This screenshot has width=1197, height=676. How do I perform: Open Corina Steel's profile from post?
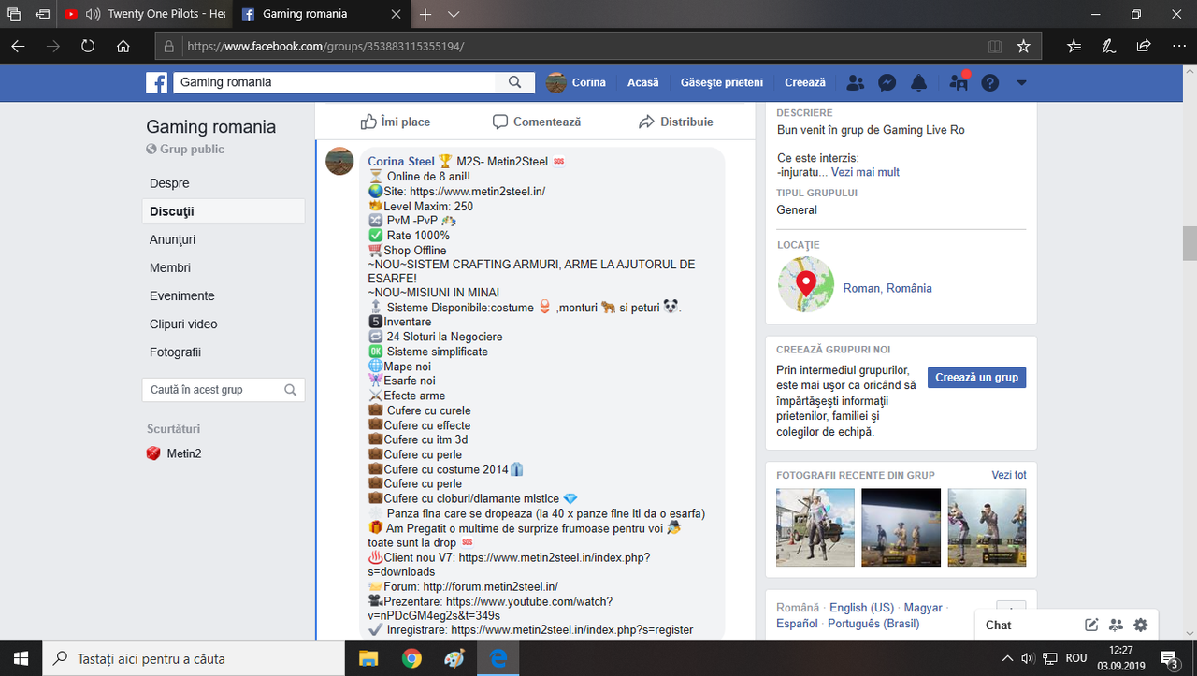(x=401, y=162)
